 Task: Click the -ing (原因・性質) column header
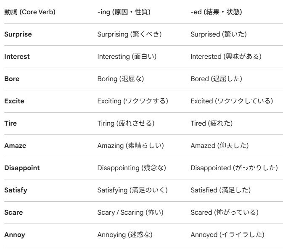tap(124, 12)
